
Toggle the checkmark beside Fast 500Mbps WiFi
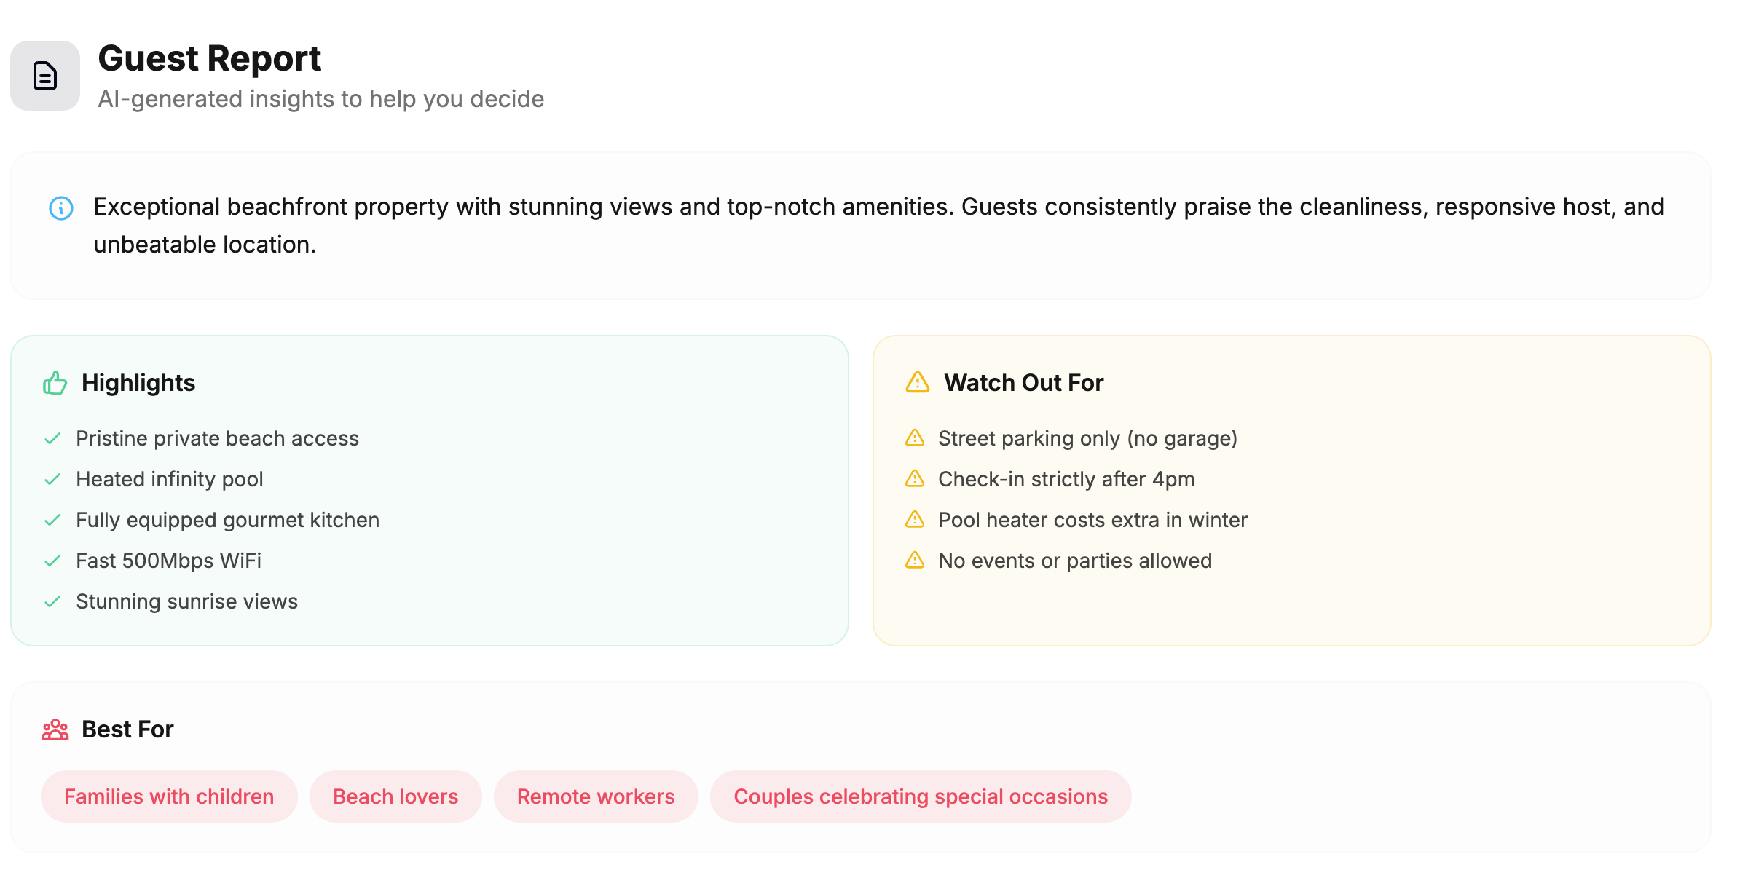click(52, 561)
